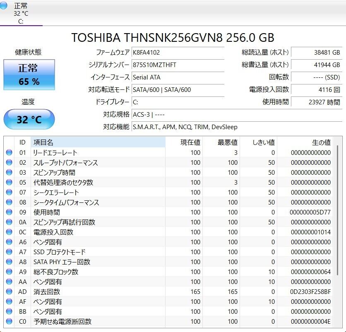Click the total host writes value 41944 GB
Image resolution: width=346 pixels, height=332 pixels.
tap(317, 65)
